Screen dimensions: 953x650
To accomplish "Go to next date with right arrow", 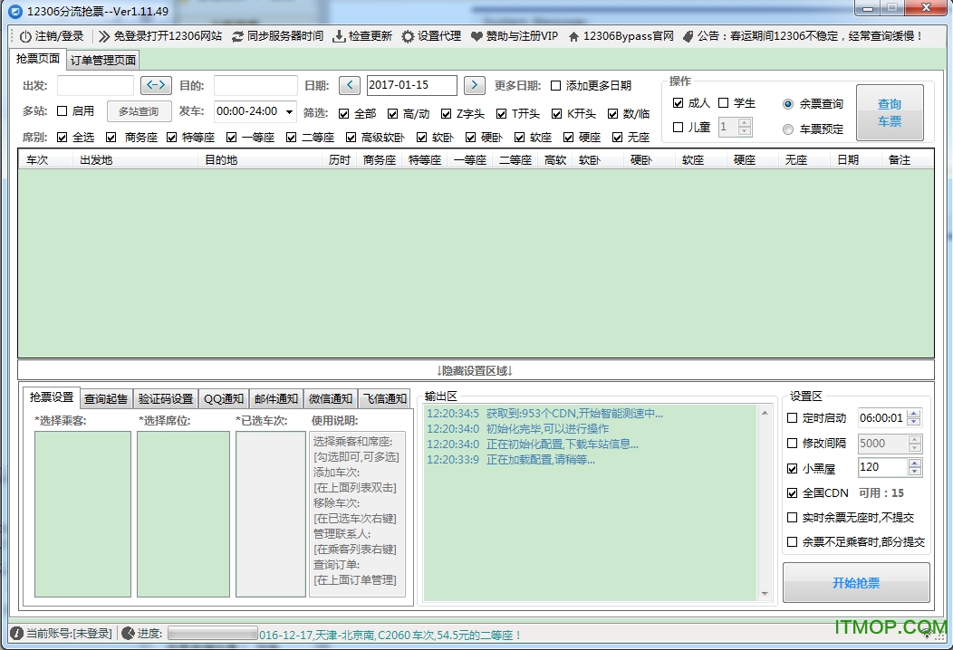I will (474, 85).
